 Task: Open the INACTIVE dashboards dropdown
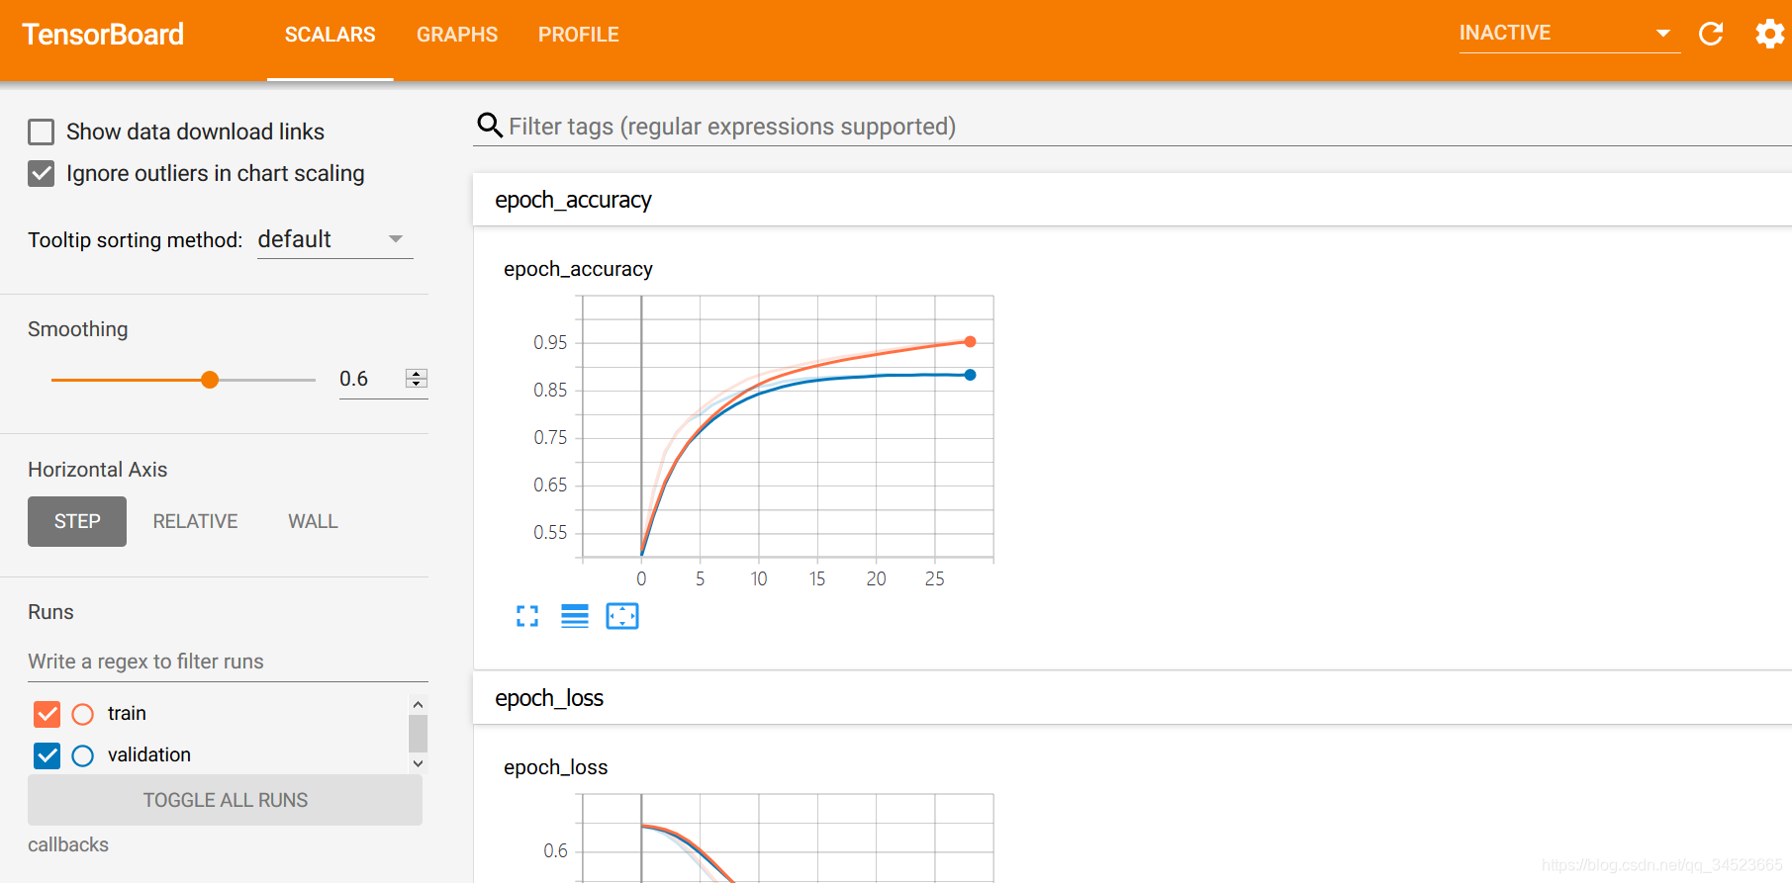click(x=1569, y=34)
